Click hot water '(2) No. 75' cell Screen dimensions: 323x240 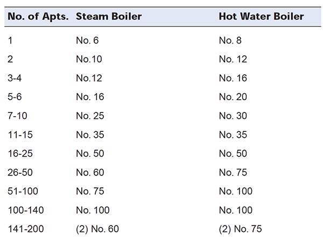tap(241, 229)
